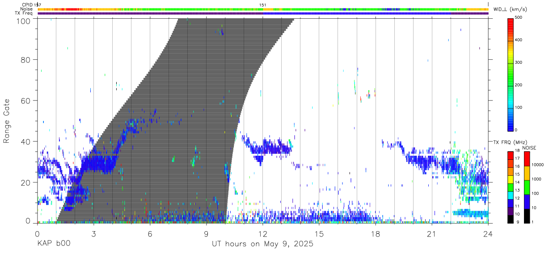Click the 'WID⊥ (km/s)' colorbar title

(x=509, y=9)
